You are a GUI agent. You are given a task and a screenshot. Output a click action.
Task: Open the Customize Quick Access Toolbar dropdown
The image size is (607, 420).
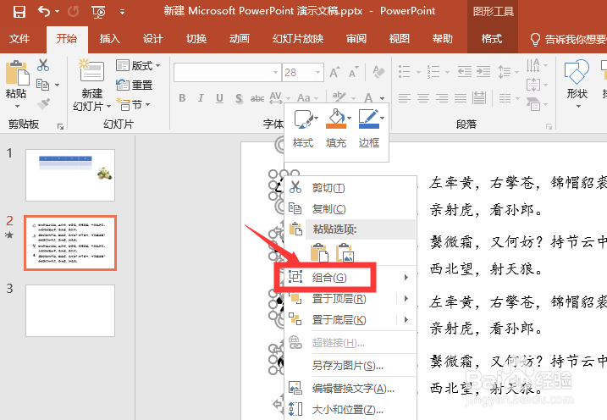coord(122,12)
